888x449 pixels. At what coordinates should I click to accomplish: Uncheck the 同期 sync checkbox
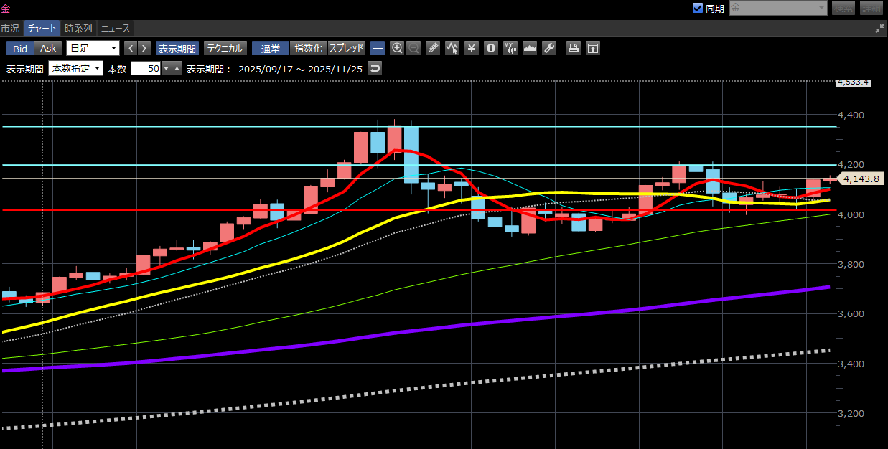(x=697, y=8)
